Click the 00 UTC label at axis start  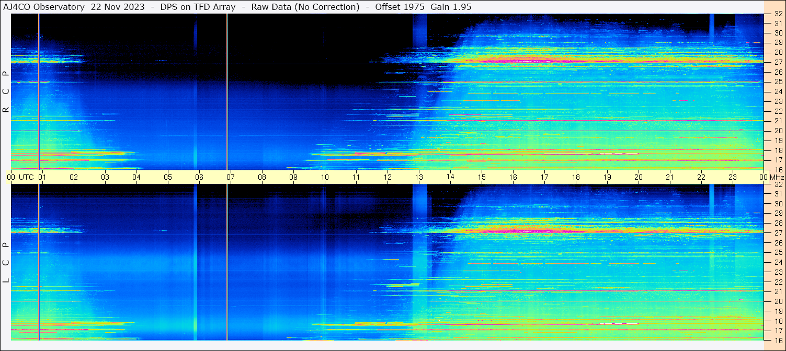(x=20, y=177)
